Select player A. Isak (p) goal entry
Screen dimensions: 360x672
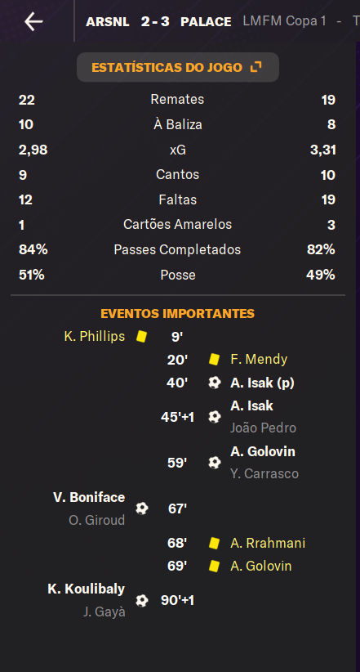pos(262,383)
